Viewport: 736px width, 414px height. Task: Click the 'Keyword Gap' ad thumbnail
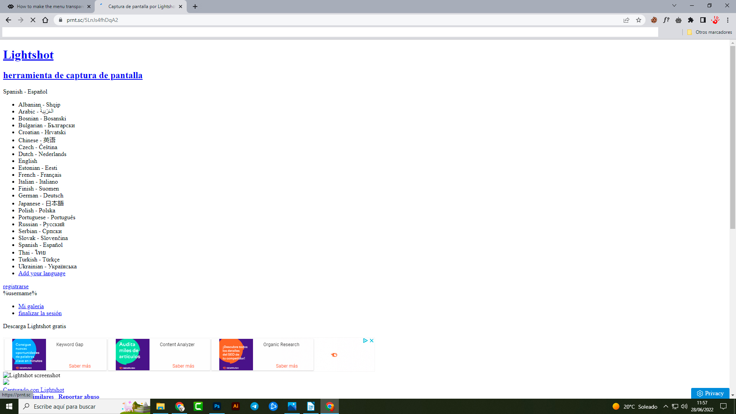click(x=29, y=355)
